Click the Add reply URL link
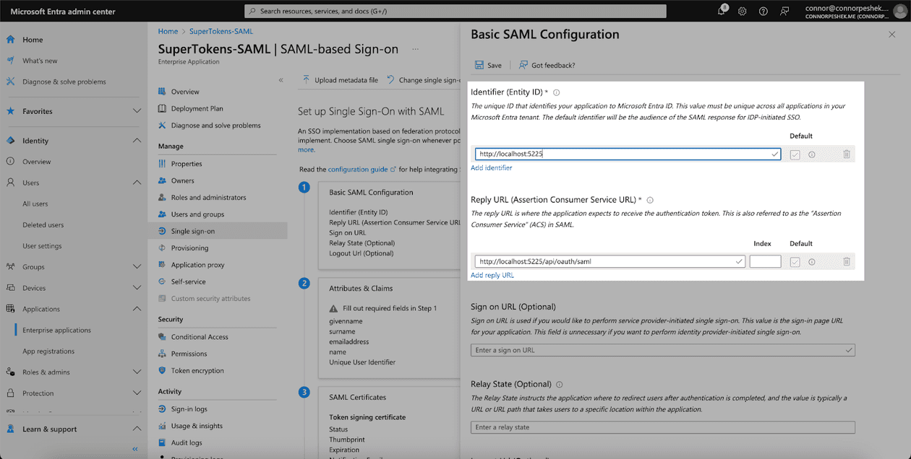911x459 pixels. pos(492,275)
